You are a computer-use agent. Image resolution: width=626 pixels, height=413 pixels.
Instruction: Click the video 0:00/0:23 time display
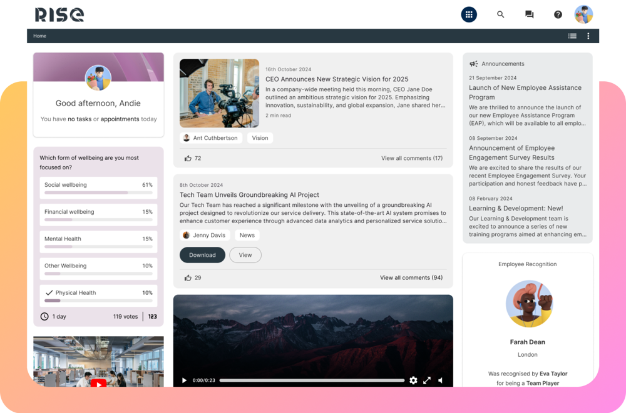pyautogui.click(x=203, y=381)
